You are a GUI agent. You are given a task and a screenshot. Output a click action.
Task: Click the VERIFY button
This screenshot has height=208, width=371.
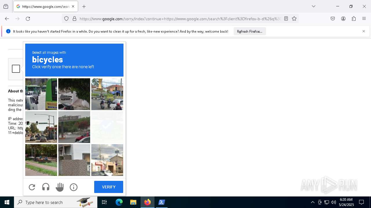[109, 187]
